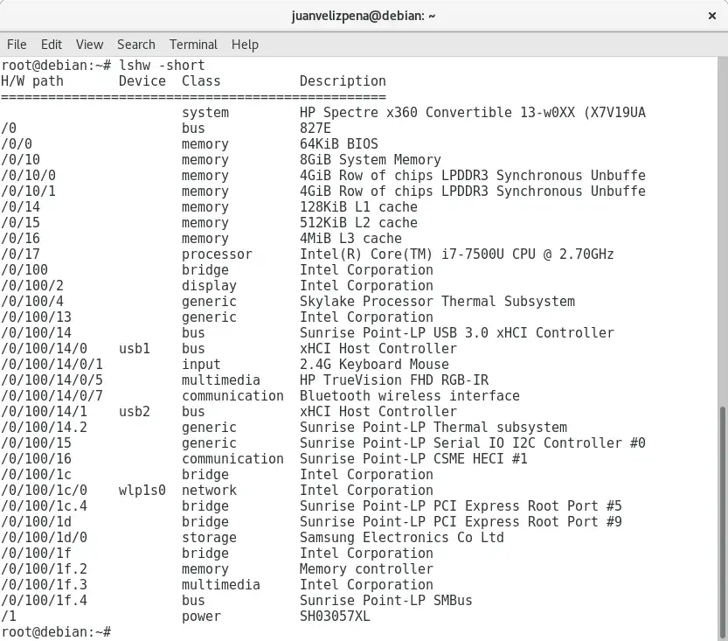Screen dimensions: 728x641
Task: Click the power class entry
Action: point(201,617)
